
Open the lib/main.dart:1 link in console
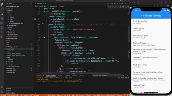pos(124,78)
